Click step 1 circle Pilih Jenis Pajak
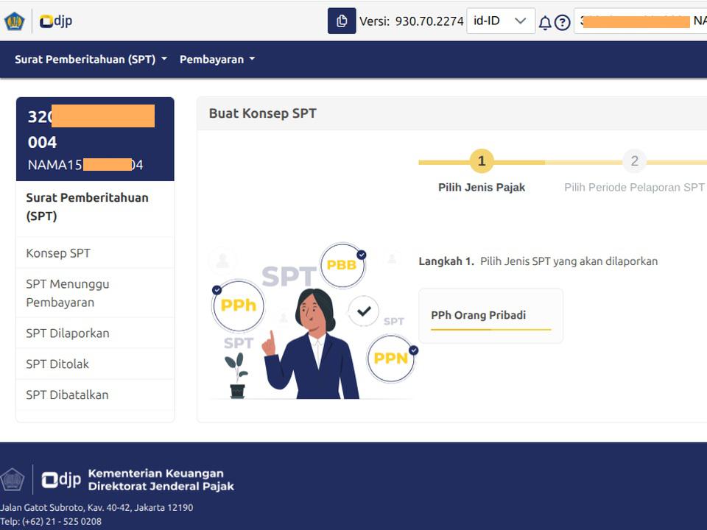Viewport: 707px width, 530px height. point(482,161)
